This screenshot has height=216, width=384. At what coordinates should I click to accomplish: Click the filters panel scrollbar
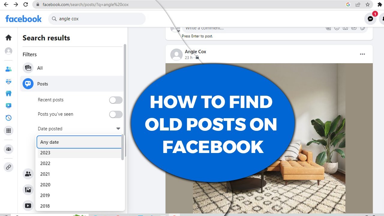[x=125, y=100]
